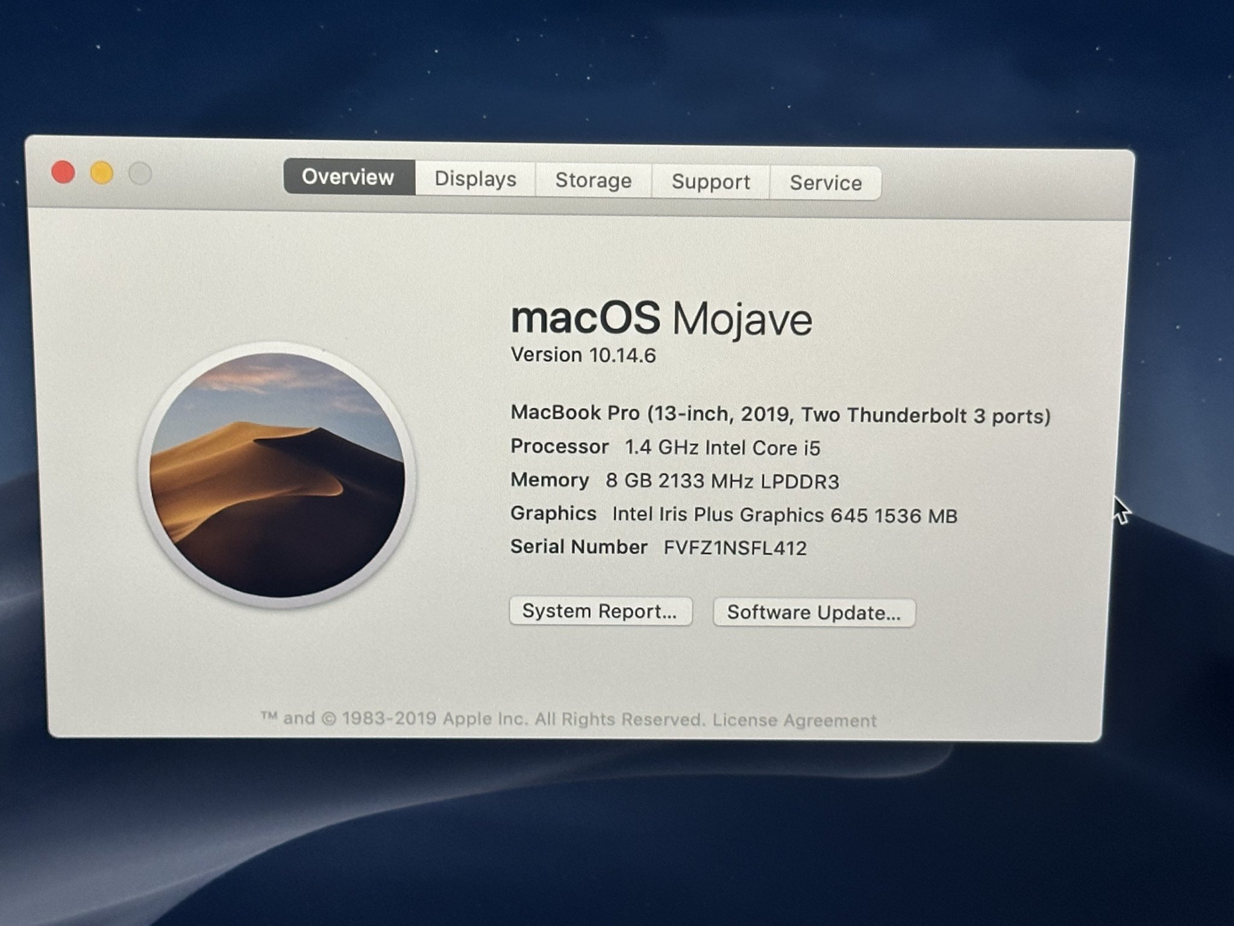Click the Software Update button

(814, 613)
